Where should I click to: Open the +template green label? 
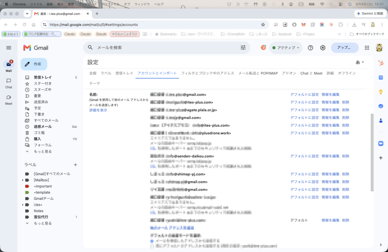pyautogui.click(x=42, y=193)
